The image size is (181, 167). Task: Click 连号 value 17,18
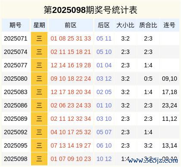coord(169,92)
